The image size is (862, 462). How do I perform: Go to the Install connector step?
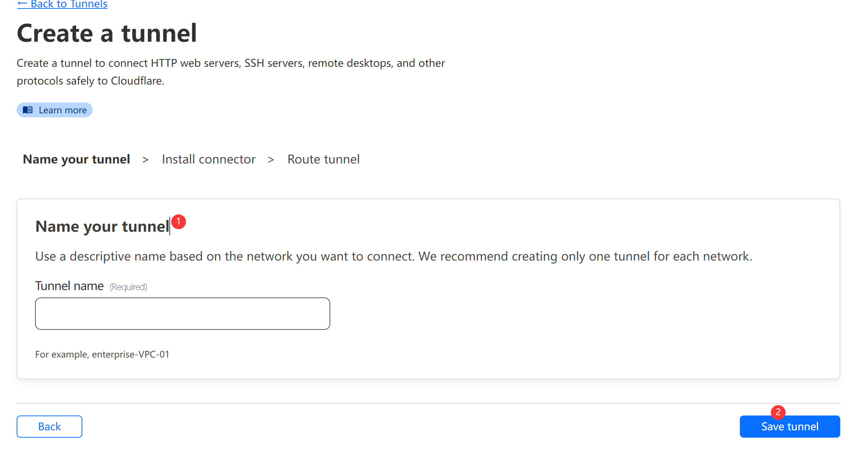pos(208,159)
